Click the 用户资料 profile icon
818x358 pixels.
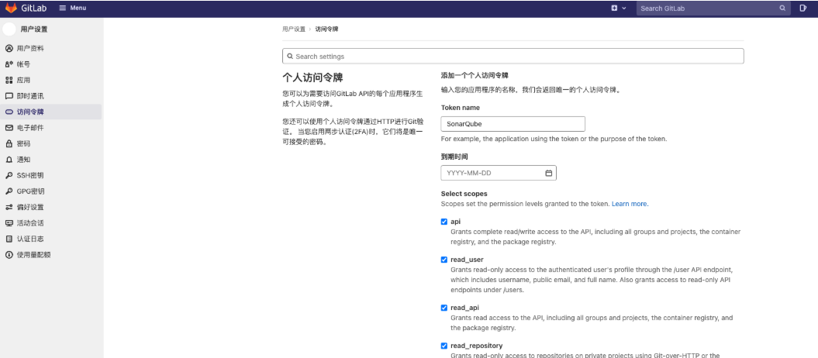9,49
